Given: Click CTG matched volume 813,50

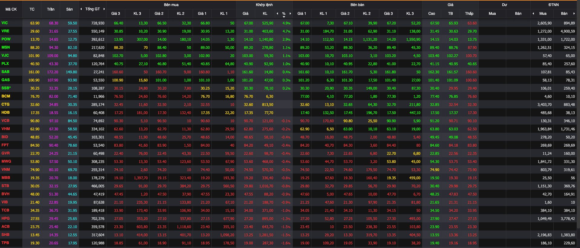Looking at the screenshot, I should click(x=268, y=105).
